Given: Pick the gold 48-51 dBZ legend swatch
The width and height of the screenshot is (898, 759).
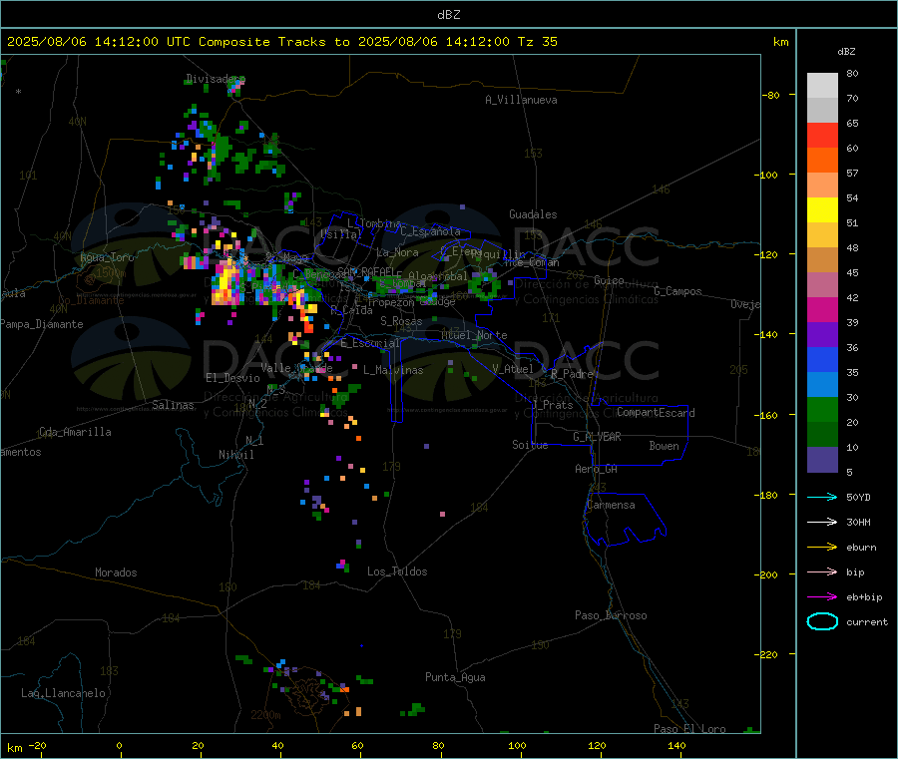Looking at the screenshot, I should 822,235.
